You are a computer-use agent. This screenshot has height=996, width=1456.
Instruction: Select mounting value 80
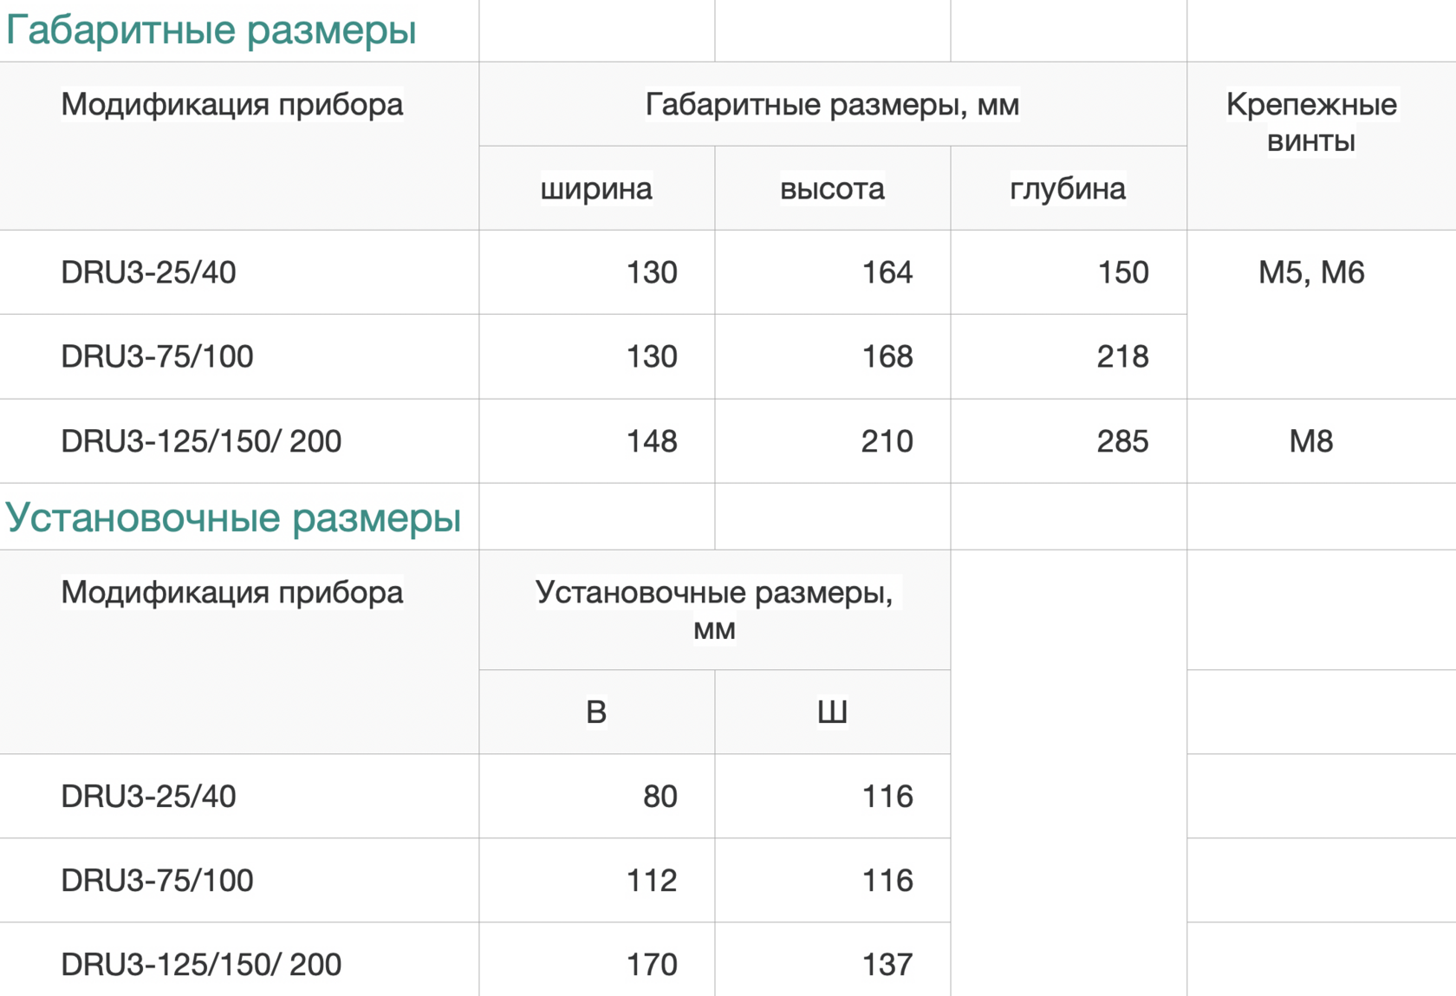pyautogui.click(x=660, y=796)
